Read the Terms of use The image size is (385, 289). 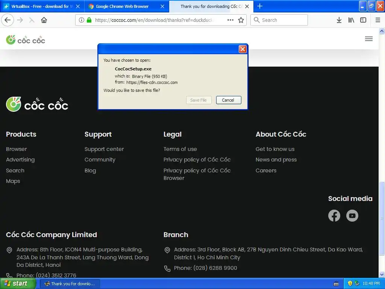[x=180, y=149]
